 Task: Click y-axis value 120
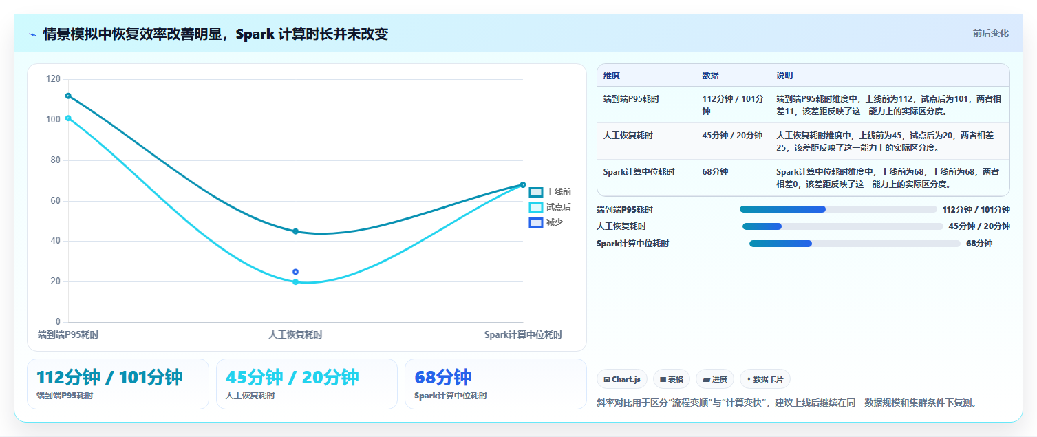(x=54, y=79)
